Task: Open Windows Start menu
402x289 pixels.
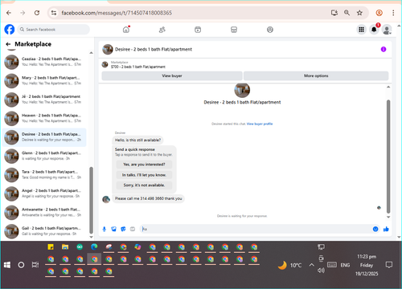Action: pyautogui.click(x=7, y=265)
